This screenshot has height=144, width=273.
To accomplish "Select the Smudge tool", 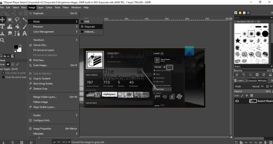I will tap(10, 33).
